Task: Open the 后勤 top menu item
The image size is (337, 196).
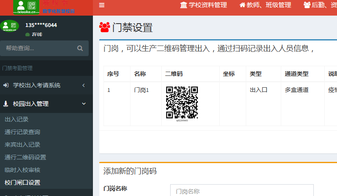Action: tap(320, 5)
